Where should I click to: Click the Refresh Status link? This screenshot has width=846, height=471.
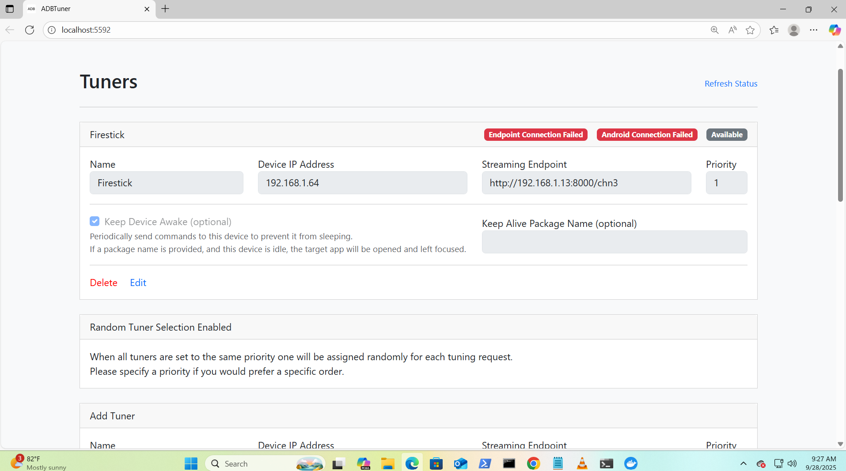(x=731, y=83)
